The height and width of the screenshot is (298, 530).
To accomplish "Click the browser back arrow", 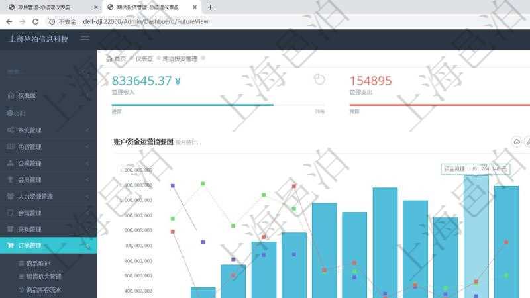I will [9, 21].
